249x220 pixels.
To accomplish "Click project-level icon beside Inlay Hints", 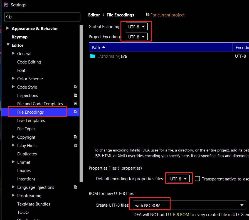I will 75,145.
